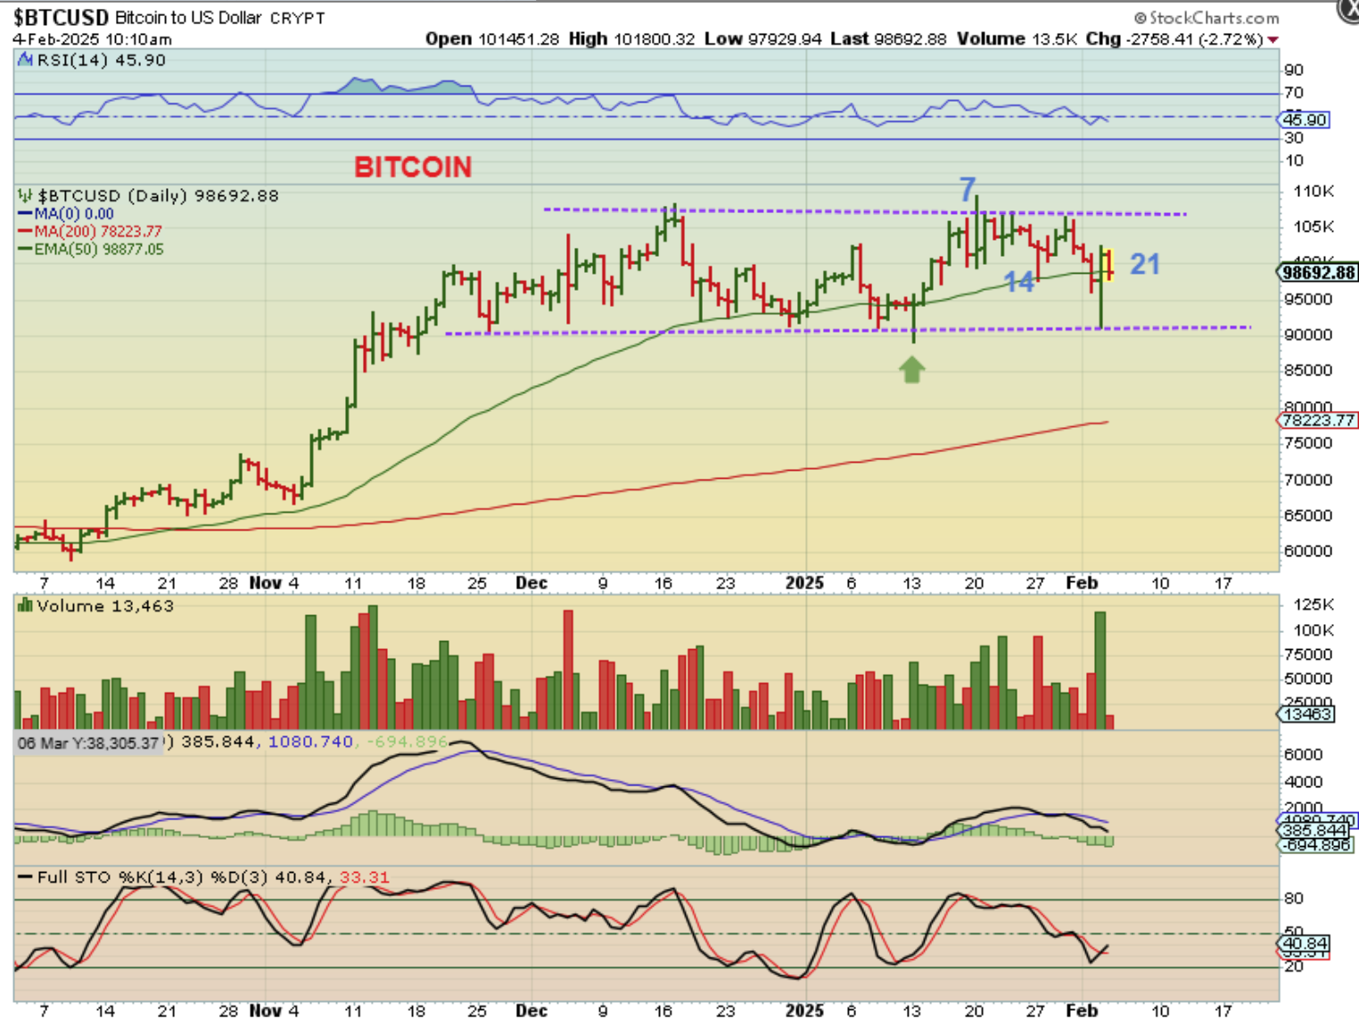
Task: Click the 98692.88 last price tag on axis
Action: pyautogui.click(x=1318, y=273)
